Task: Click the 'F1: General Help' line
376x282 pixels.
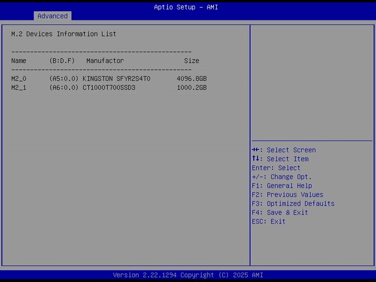Action: (x=282, y=186)
